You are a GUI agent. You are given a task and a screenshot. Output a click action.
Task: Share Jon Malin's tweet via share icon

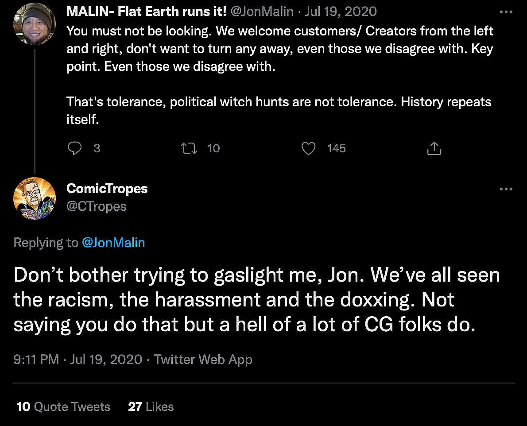click(434, 148)
